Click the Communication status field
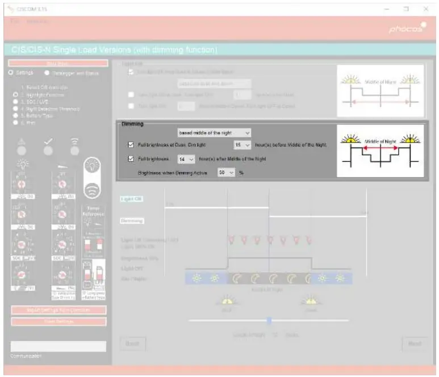 click(58, 346)
